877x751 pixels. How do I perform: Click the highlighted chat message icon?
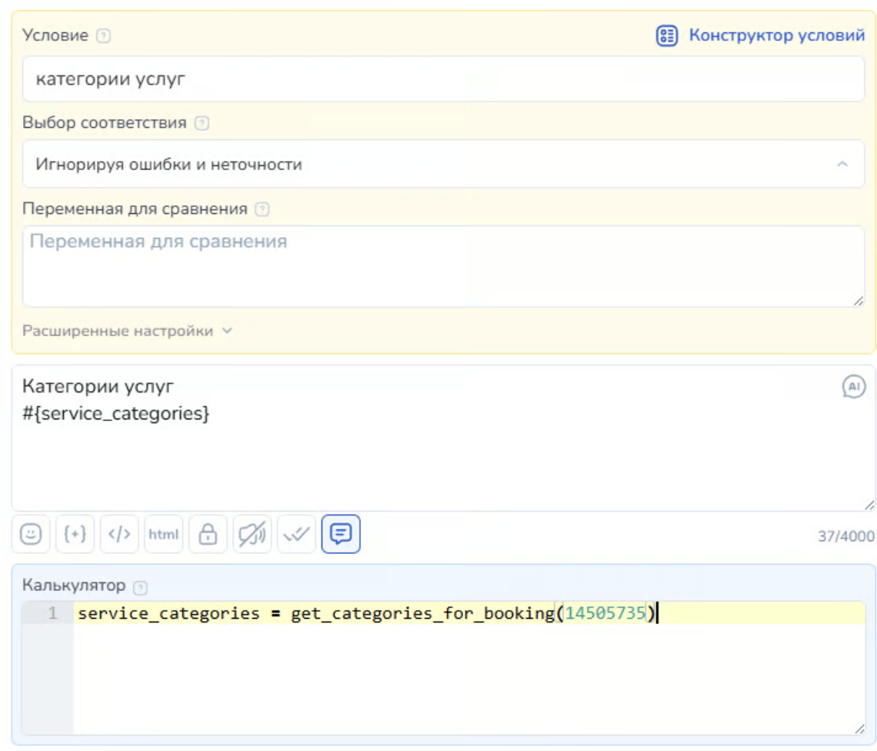341,535
